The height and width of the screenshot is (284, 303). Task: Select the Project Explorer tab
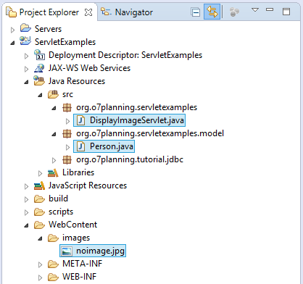coord(43,12)
